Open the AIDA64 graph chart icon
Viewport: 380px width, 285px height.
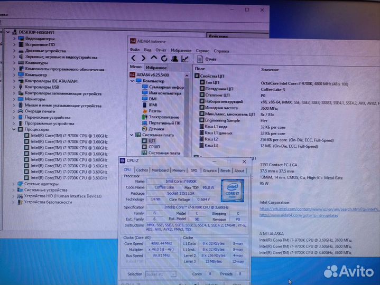click(185, 59)
